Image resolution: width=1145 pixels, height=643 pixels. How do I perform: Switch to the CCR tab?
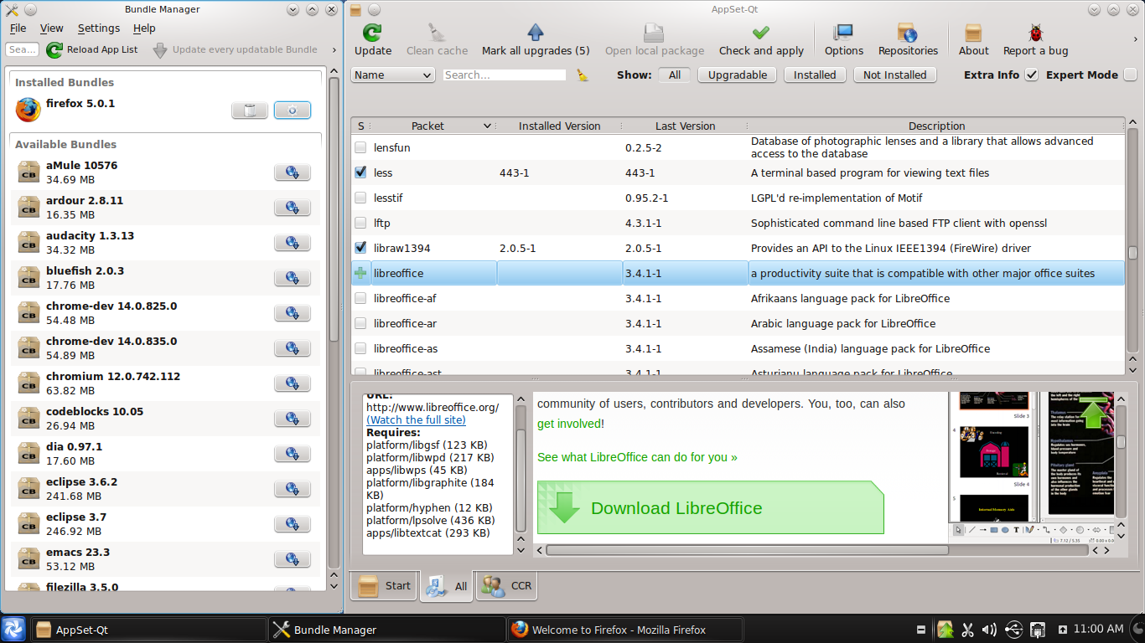click(x=507, y=586)
